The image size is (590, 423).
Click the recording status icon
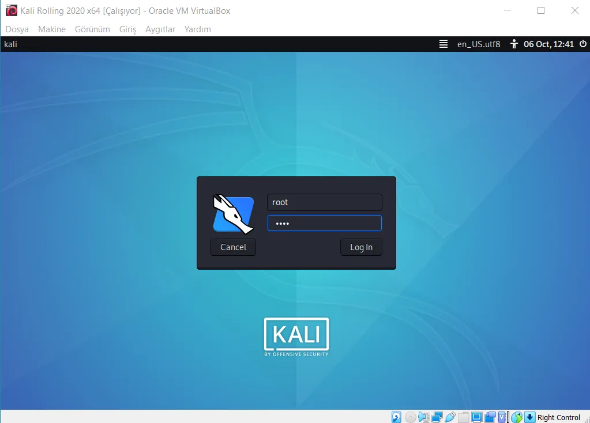[490, 417]
